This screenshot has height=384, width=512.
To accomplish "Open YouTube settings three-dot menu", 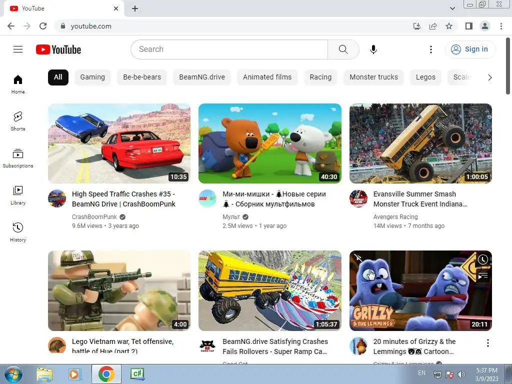I will (x=431, y=49).
